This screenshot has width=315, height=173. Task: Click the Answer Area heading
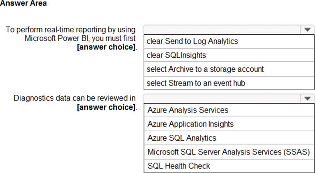click(23, 4)
